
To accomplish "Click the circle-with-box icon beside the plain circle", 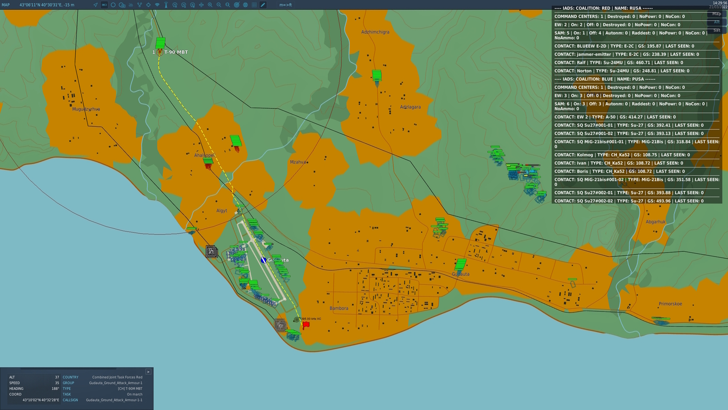I will (122, 5).
